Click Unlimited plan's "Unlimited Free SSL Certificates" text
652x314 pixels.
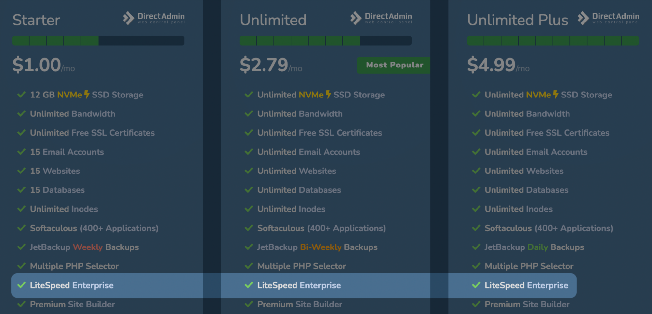tap(320, 133)
